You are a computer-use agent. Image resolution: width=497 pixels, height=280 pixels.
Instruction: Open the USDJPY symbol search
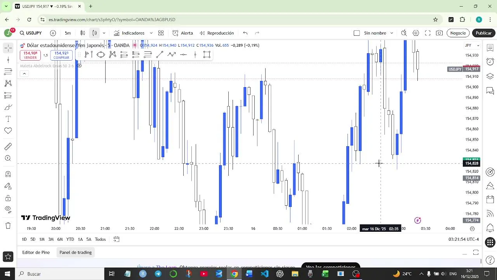31,33
